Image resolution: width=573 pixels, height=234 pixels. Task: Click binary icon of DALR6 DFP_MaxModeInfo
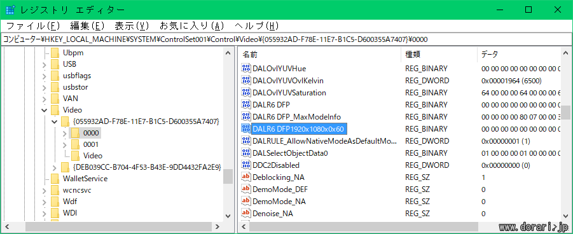[x=246, y=116]
